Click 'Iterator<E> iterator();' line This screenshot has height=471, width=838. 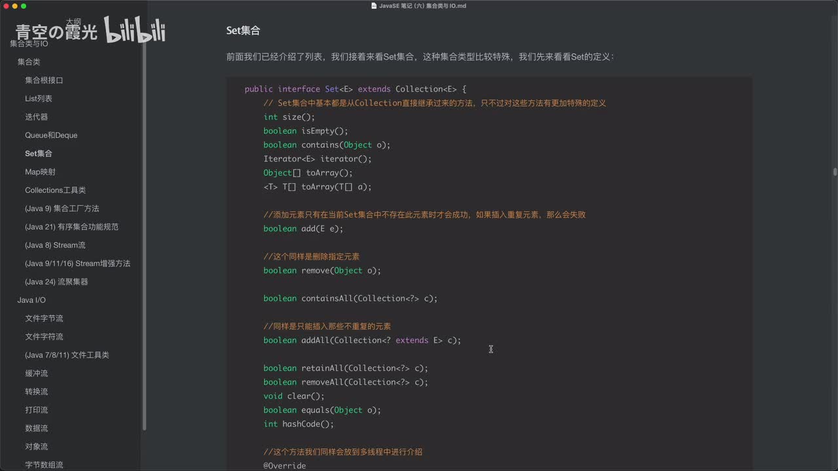pos(318,159)
